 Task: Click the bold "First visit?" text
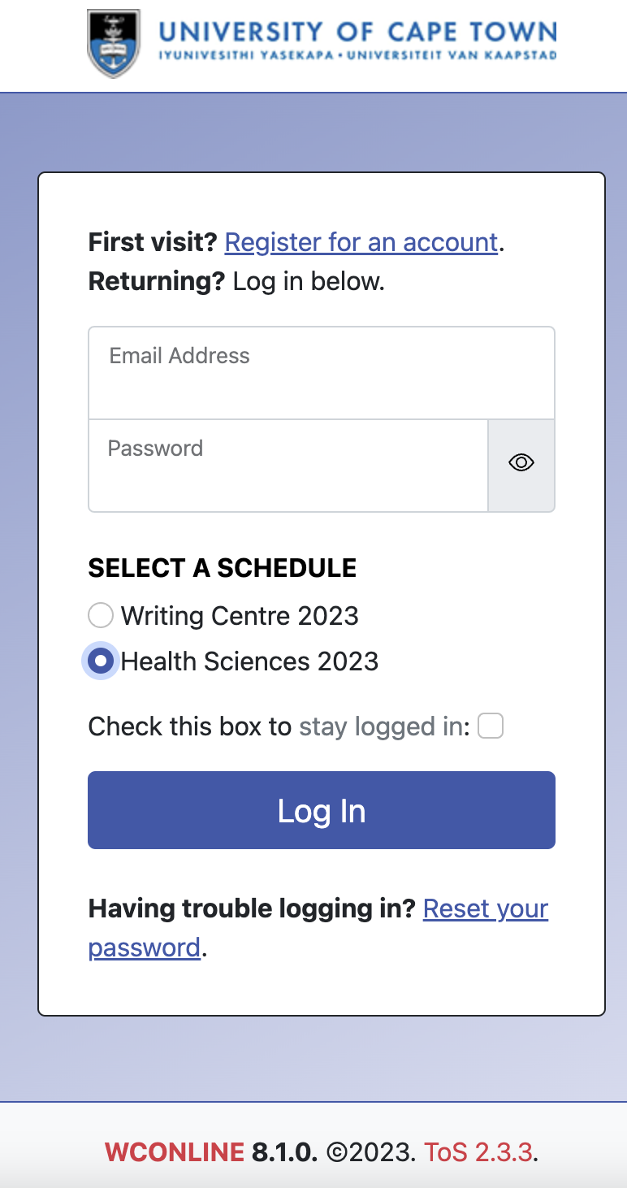point(153,242)
